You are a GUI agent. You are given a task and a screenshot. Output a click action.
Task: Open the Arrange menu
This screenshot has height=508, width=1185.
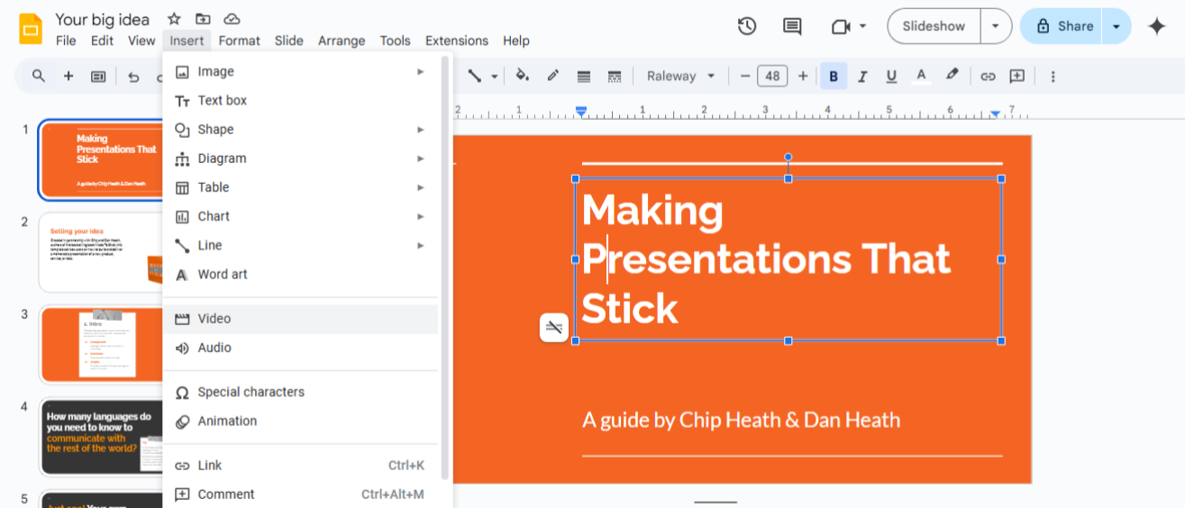coord(342,41)
